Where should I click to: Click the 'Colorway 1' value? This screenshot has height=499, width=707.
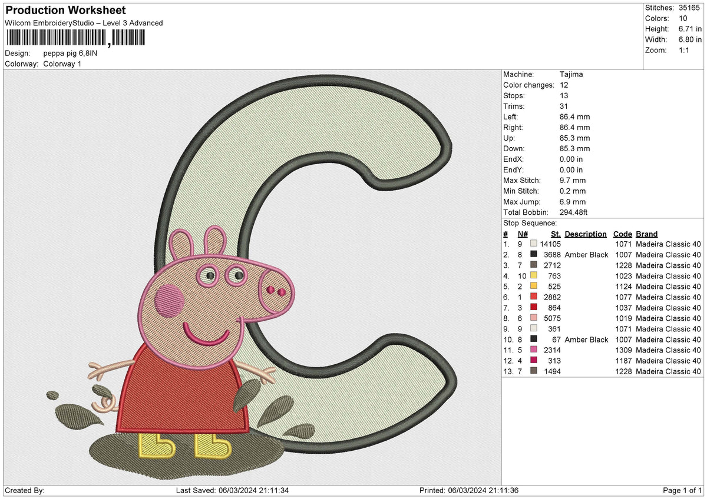62,64
